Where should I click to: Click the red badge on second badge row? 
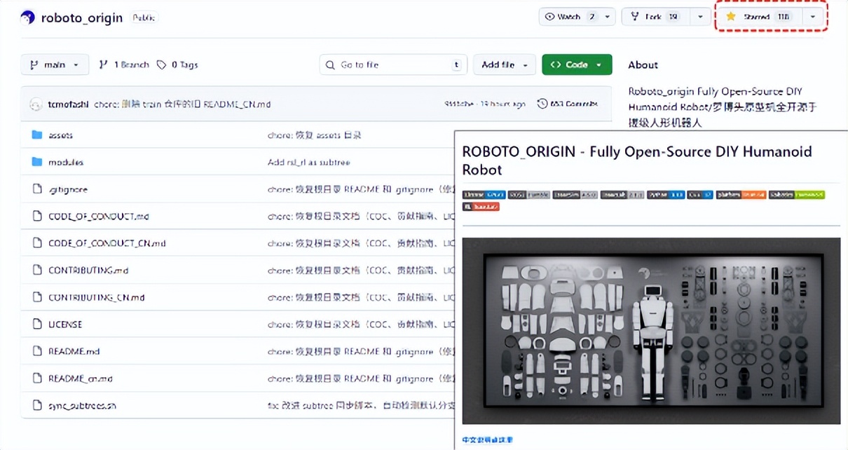pyautogui.click(x=481, y=207)
